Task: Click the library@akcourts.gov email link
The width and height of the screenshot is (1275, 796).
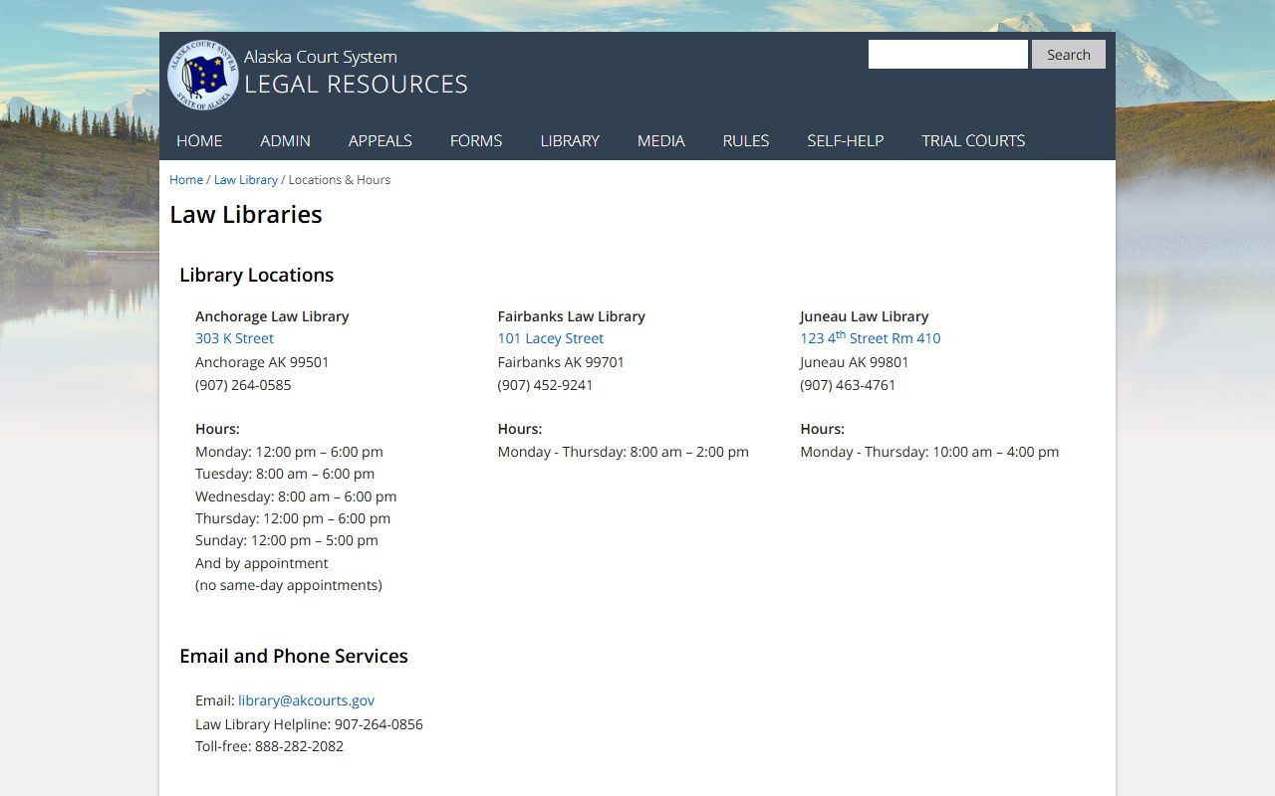Action: pyautogui.click(x=306, y=700)
